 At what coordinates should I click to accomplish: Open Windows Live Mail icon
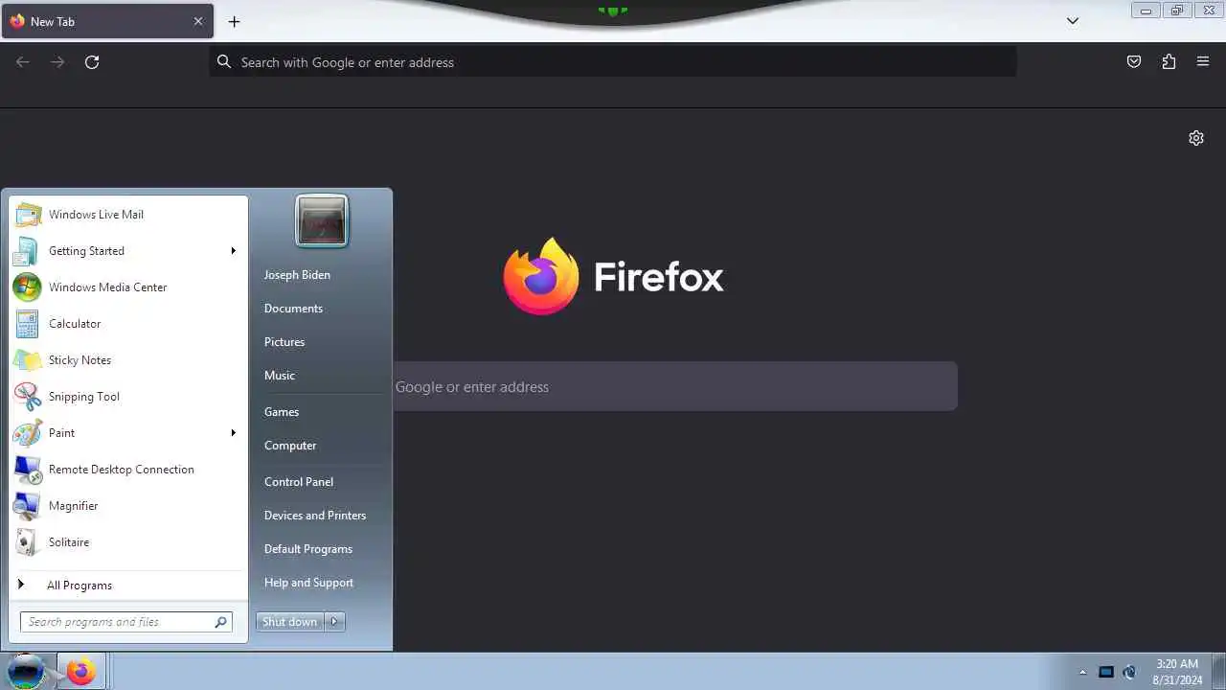[x=27, y=215]
